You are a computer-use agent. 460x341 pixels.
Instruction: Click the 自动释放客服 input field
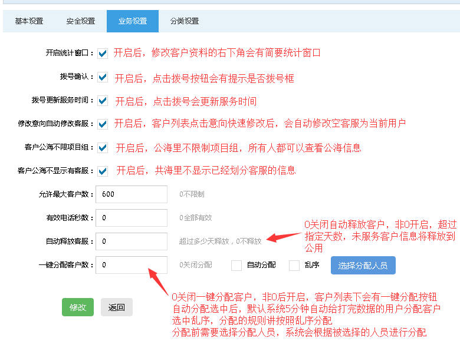tap(132, 241)
